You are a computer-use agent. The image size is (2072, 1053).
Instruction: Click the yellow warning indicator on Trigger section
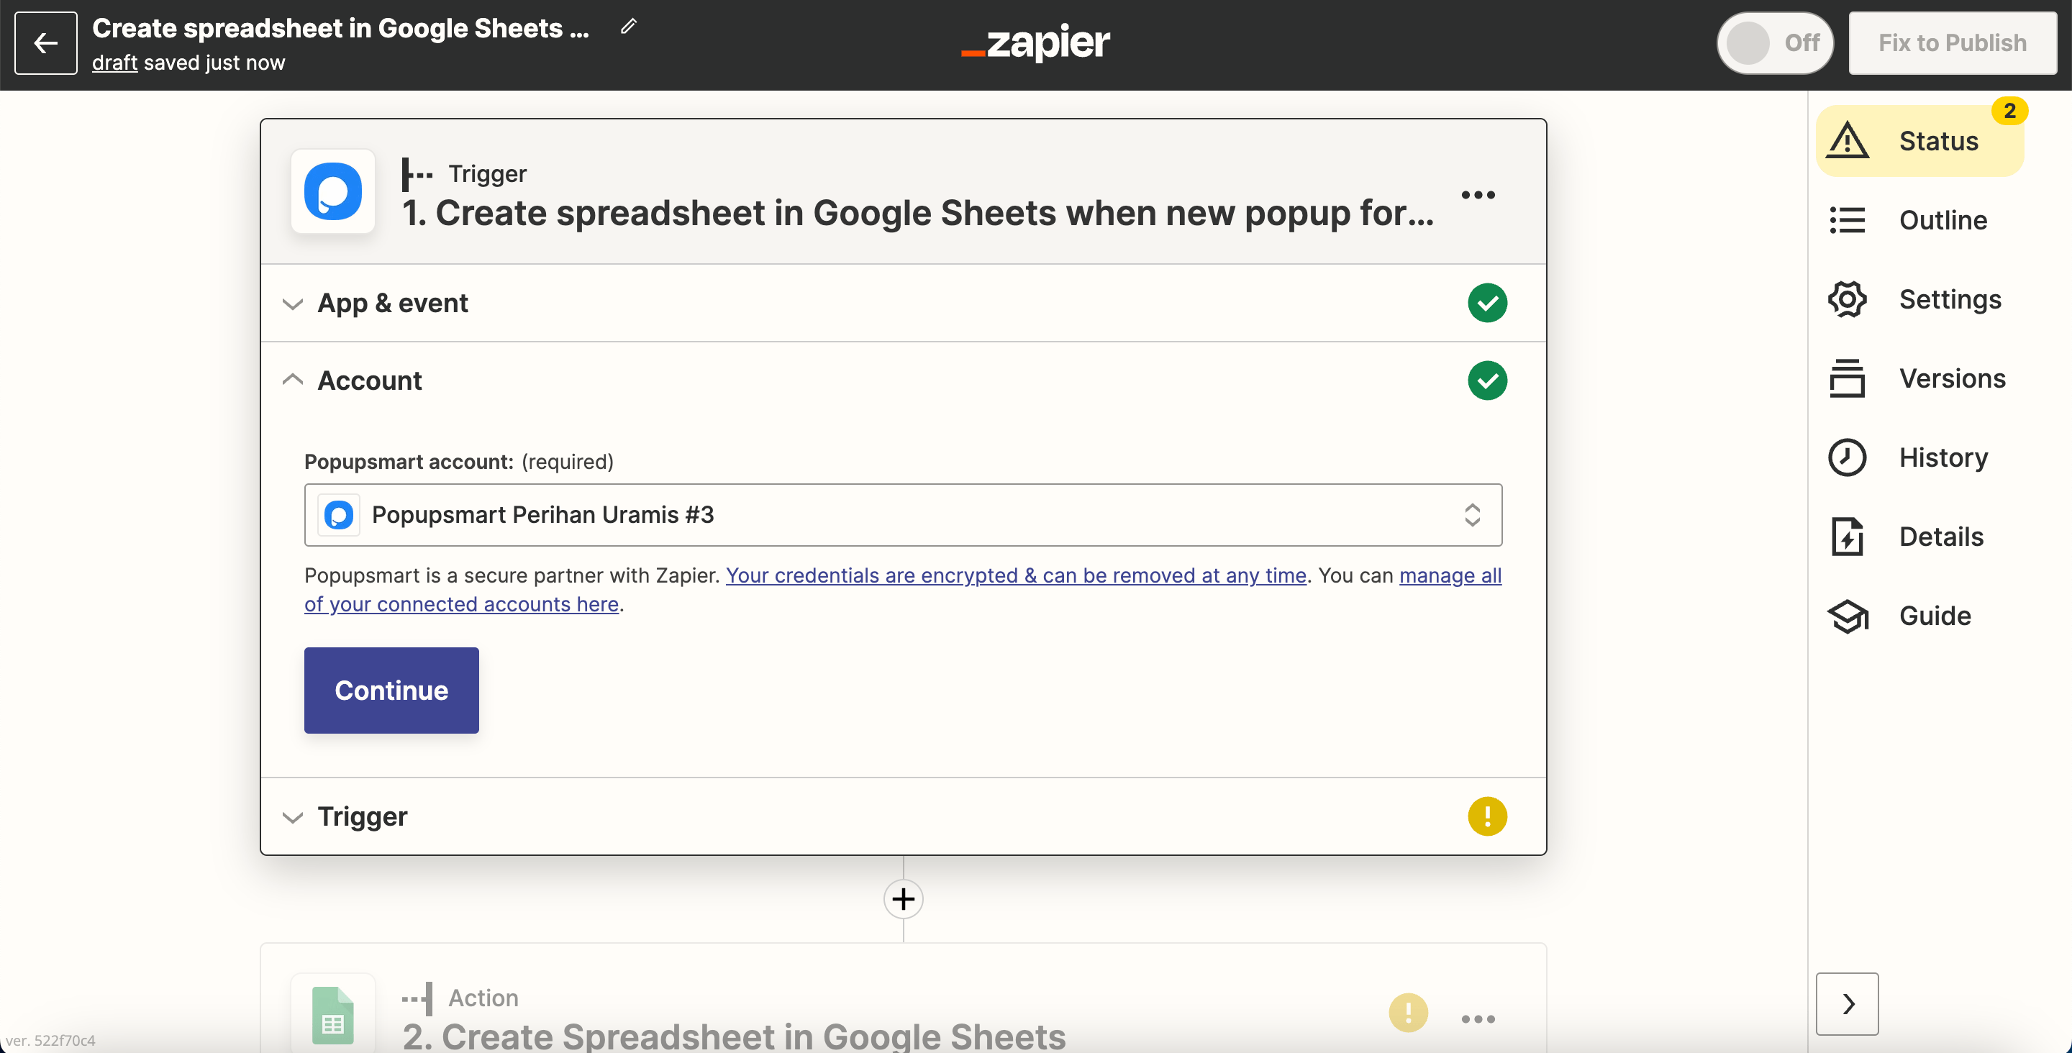point(1486,816)
